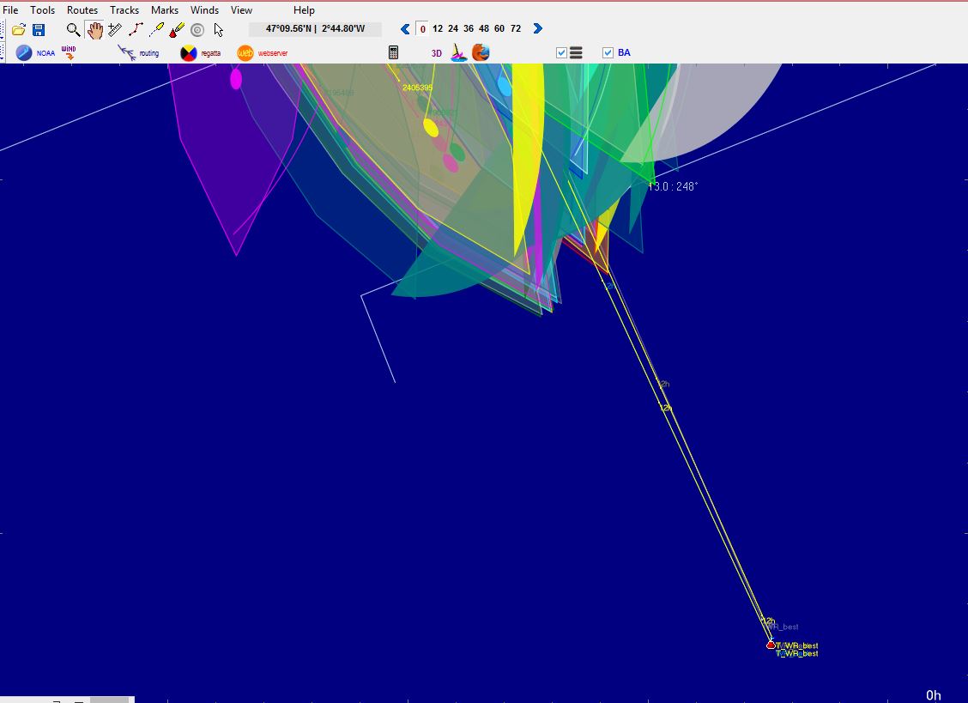Toggle checkbox beside the stacked lines icon
The image size is (968, 703).
(562, 53)
